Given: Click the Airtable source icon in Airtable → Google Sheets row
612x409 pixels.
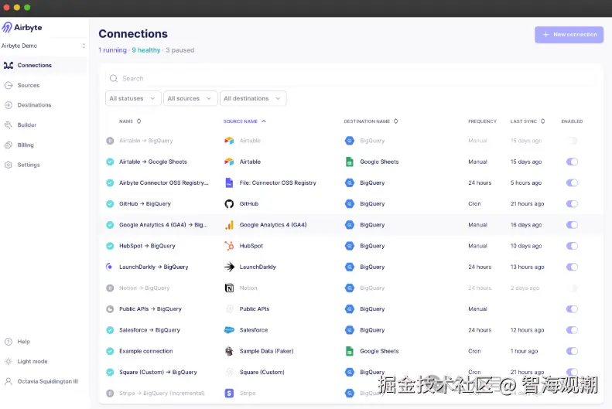Looking at the screenshot, I should click(x=229, y=162).
